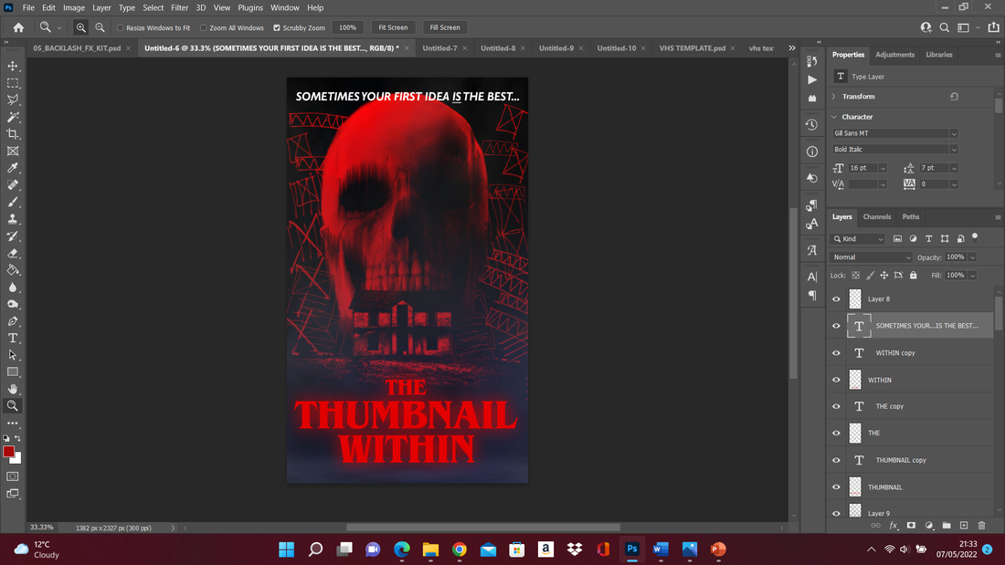Screen dimensions: 1005x565
Task: Select the Rectangle shape tool
Action: (13, 372)
